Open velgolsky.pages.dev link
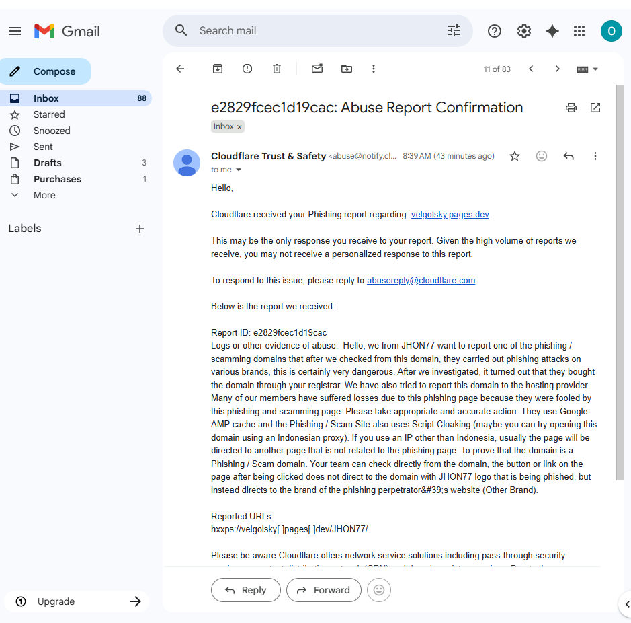The image size is (631, 623). pyautogui.click(x=450, y=215)
